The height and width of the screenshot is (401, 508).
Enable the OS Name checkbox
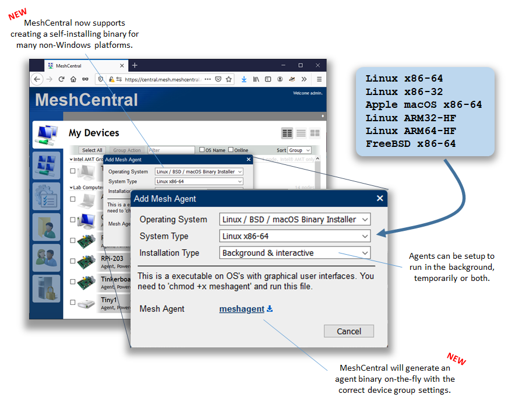tap(201, 150)
